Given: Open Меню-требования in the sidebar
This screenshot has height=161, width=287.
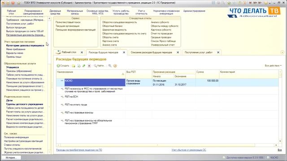Looking at the screenshot, I should coord(16,49).
